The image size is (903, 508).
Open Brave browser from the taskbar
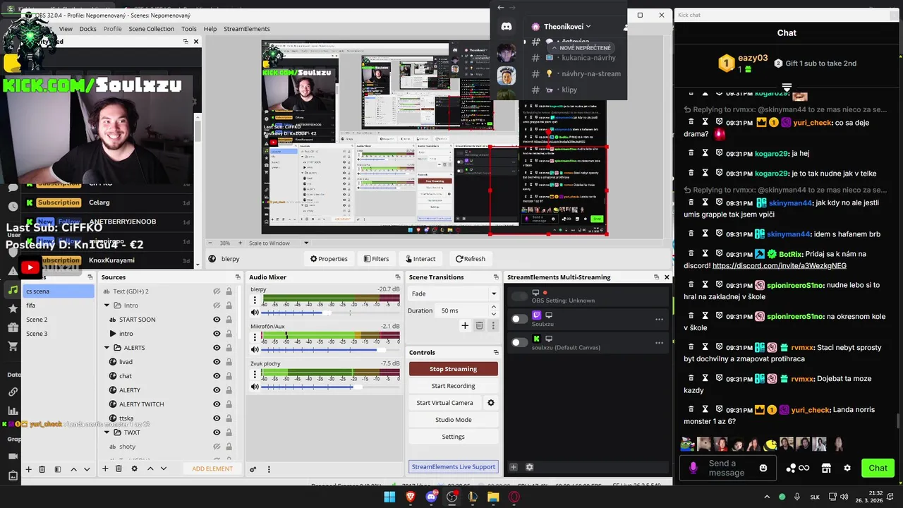pyautogui.click(x=411, y=497)
